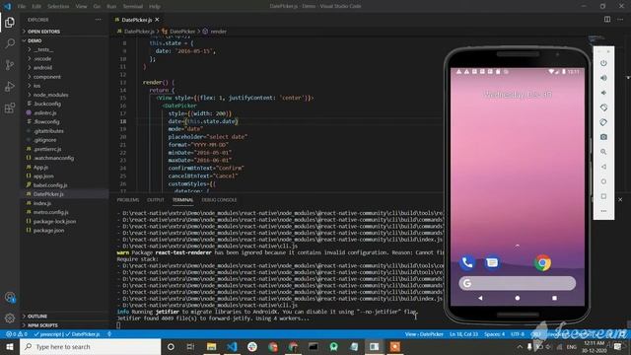This screenshot has height=355, width=631.
Task: Click the Spaces: 4 indentation indicator
Action: [494, 334]
